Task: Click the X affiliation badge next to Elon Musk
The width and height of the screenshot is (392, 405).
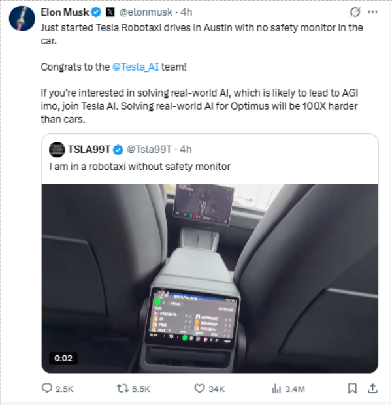Action: click(110, 12)
